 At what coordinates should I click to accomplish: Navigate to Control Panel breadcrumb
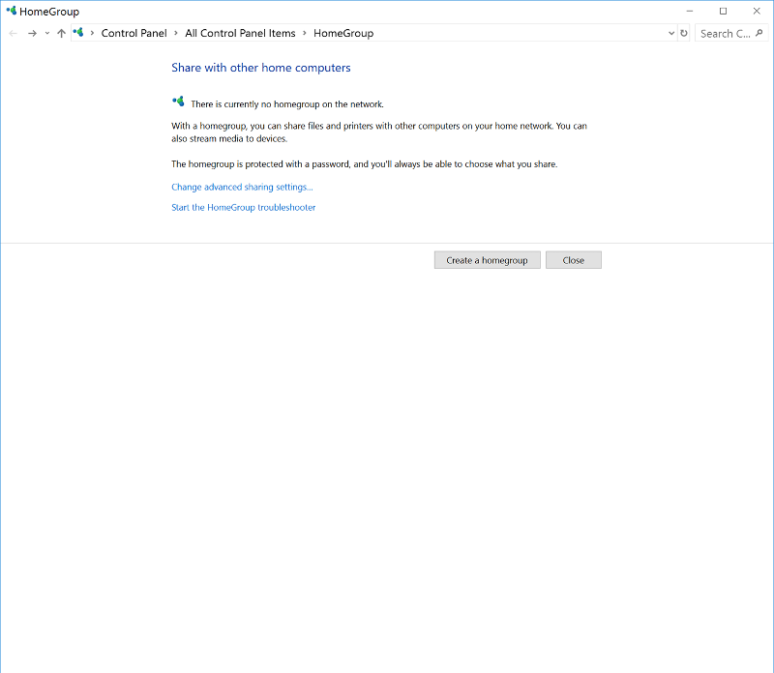point(134,33)
